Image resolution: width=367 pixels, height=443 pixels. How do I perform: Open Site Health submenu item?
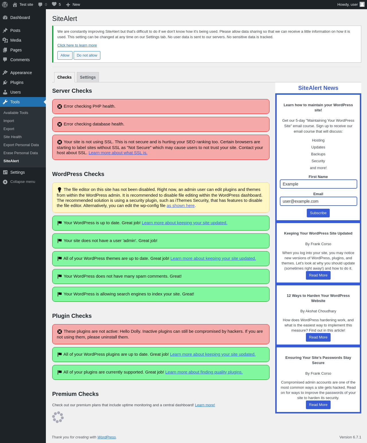click(13, 137)
